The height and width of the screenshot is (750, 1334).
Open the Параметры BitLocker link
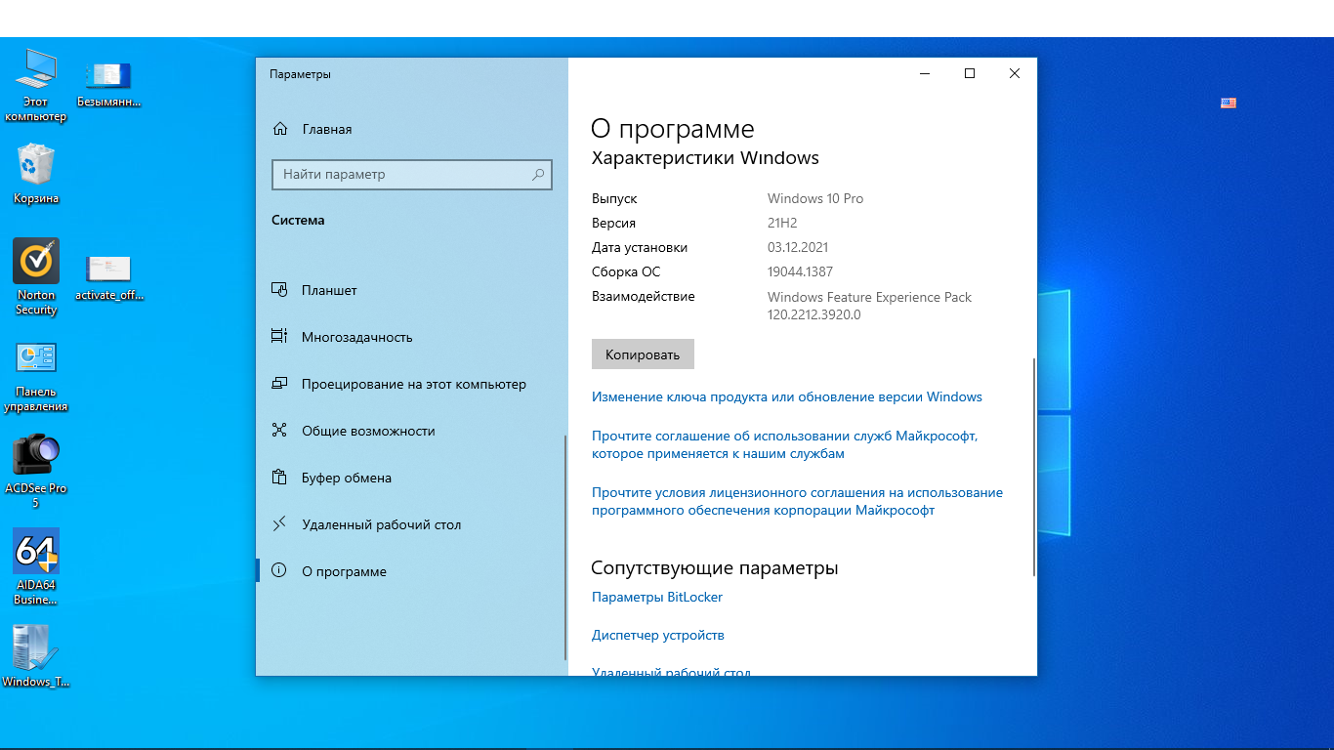[656, 597]
